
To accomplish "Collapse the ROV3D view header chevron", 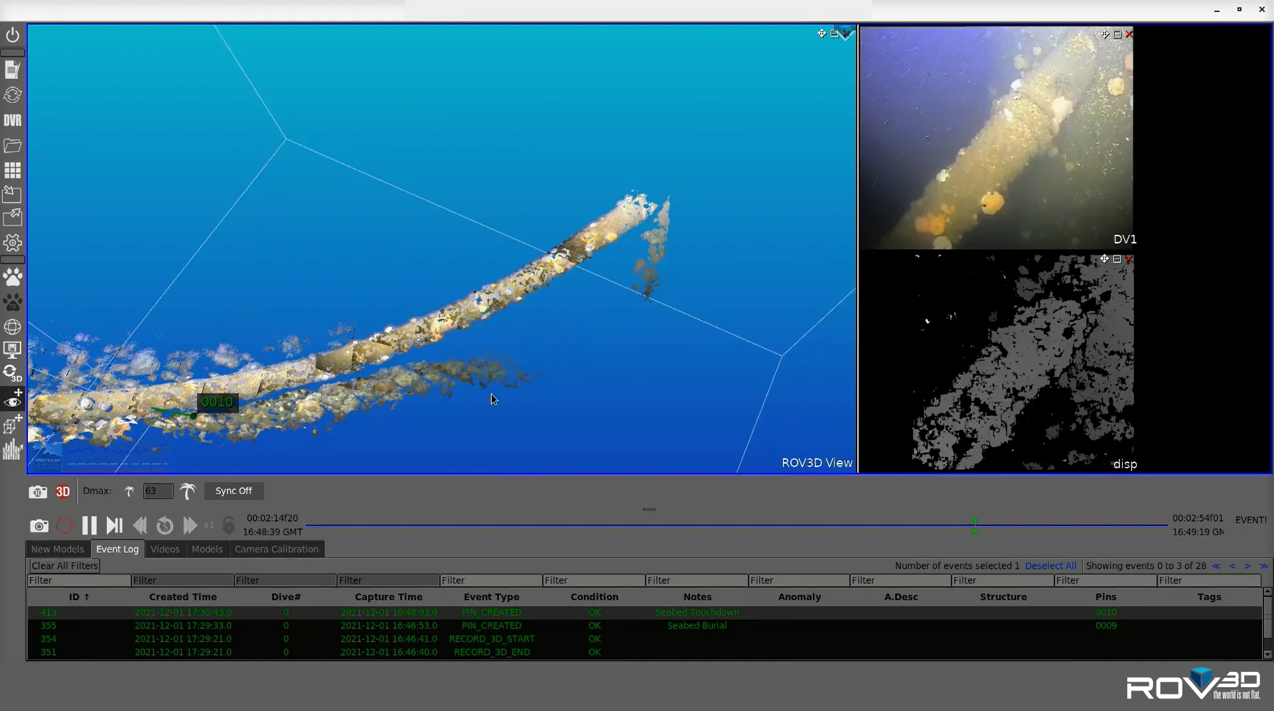I will point(844,34).
